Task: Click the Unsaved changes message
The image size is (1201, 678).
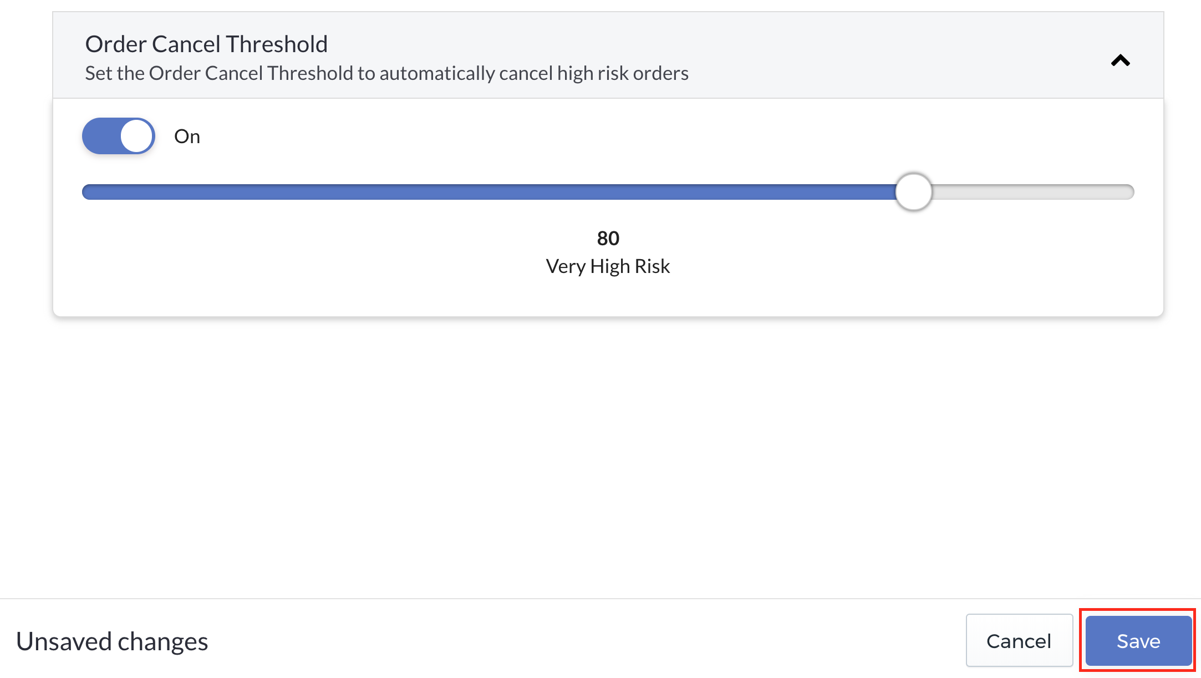Action: pos(112,641)
